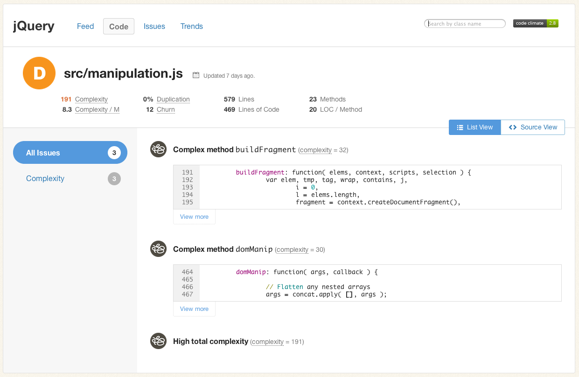579x377 pixels.
Task: Expand domManip snippet via View more
Action: click(194, 309)
